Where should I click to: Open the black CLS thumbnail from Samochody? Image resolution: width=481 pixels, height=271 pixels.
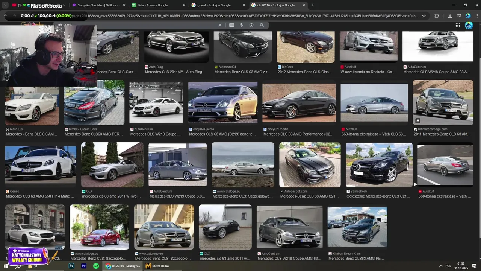(x=379, y=164)
